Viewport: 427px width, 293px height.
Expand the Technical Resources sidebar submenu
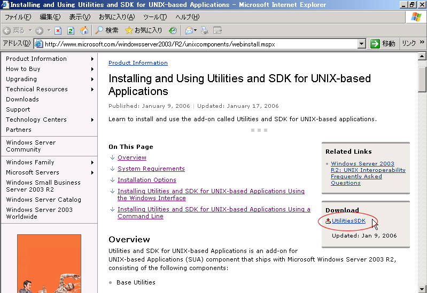tap(92, 89)
